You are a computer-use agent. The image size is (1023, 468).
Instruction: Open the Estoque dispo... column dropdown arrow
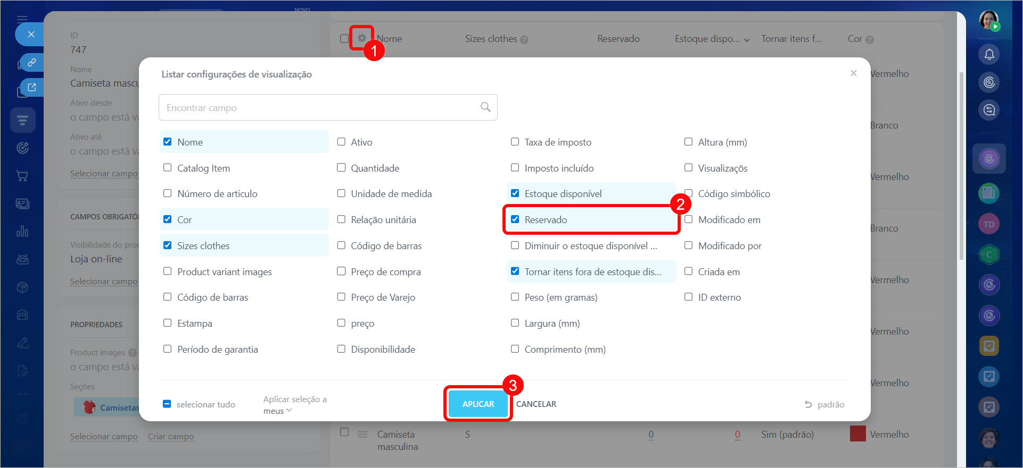pyautogui.click(x=747, y=40)
